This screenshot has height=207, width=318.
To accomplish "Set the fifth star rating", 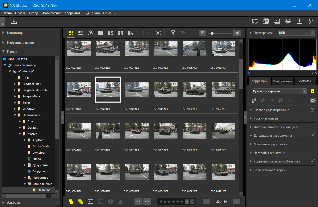I will [x=181, y=201].
